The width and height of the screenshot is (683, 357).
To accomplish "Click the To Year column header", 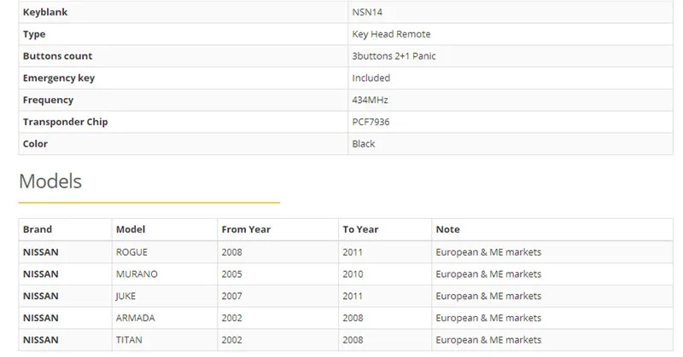I will pos(360,229).
